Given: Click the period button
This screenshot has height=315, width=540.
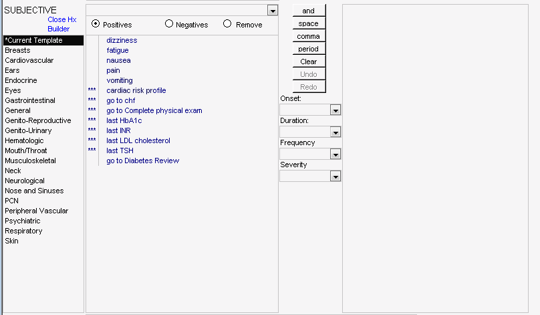Looking at the screenshot, I should click(309, 49).
